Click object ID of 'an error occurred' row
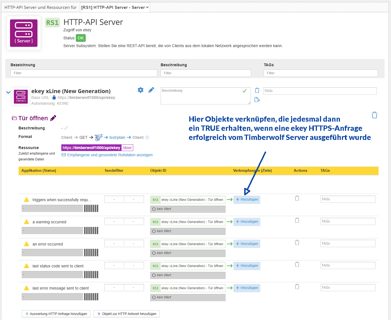The image size is (391, 320). coord(188,244)
